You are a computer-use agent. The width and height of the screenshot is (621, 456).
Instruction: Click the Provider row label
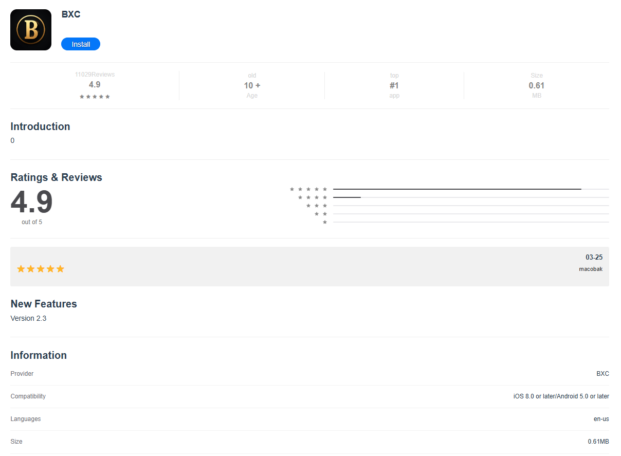pos(22,374)
